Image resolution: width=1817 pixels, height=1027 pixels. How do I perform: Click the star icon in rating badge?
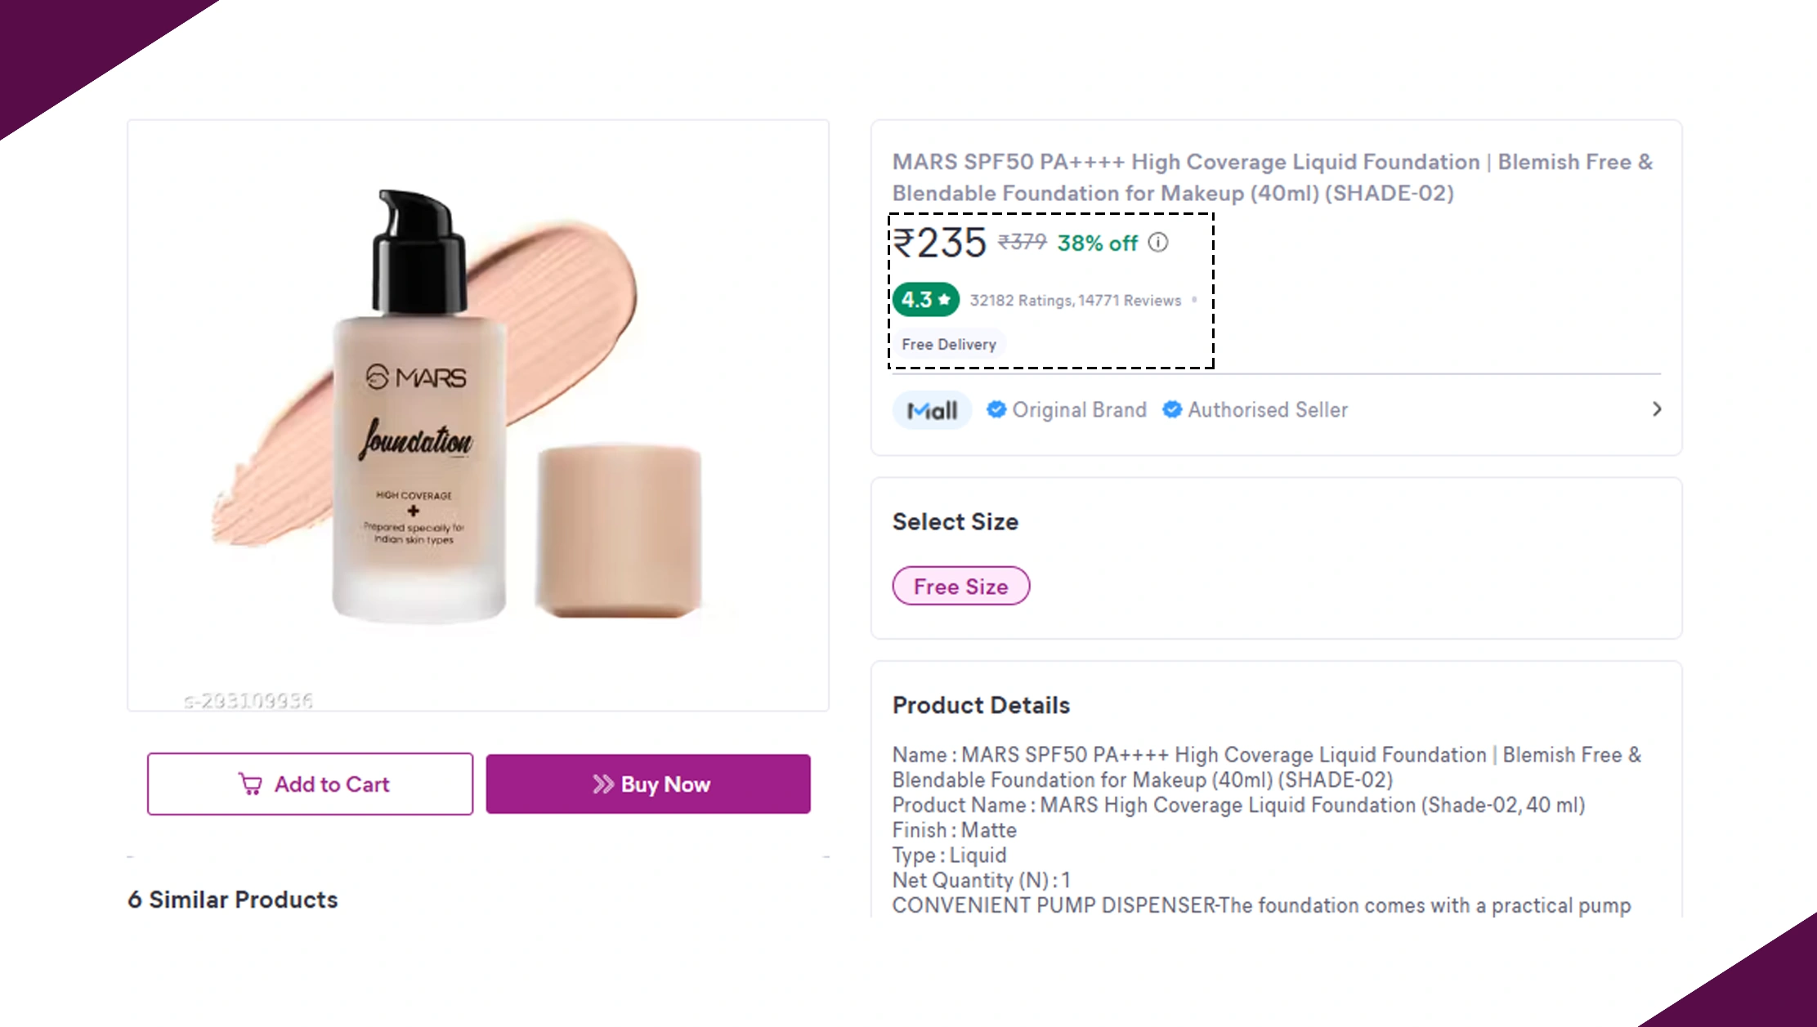point(945,300)
